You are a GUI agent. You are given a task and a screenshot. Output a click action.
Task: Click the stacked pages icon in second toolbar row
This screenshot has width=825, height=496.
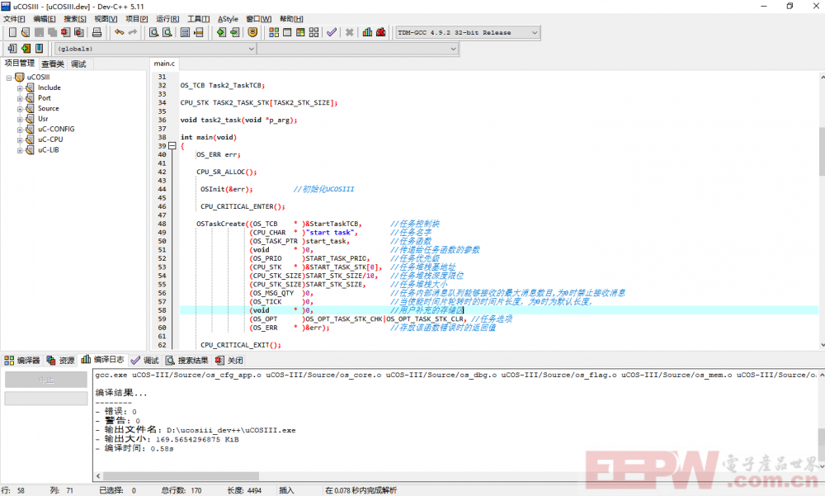click(x=12, y=49)
